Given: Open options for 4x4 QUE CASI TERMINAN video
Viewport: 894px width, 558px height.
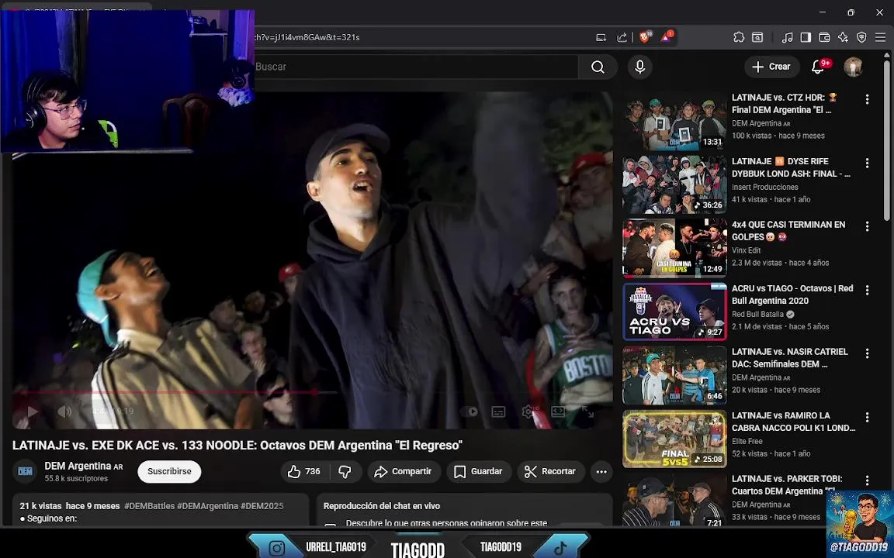Looking at the screenshot, I should pos(867,226).
